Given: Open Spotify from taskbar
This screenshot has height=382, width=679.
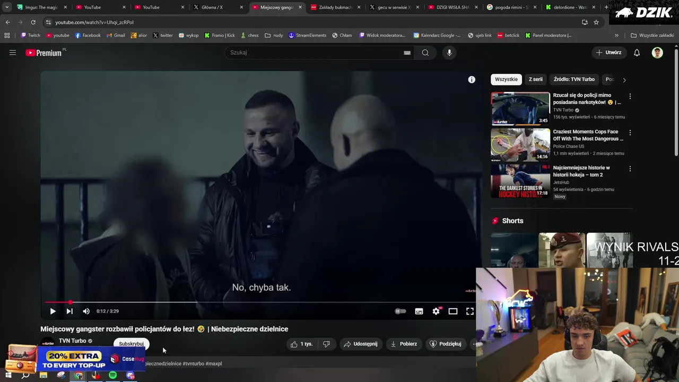Looking at the screenshot, I should pos(112,375).
